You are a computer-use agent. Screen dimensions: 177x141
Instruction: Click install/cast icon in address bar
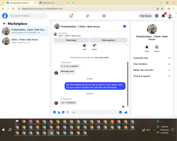[158, 8]
